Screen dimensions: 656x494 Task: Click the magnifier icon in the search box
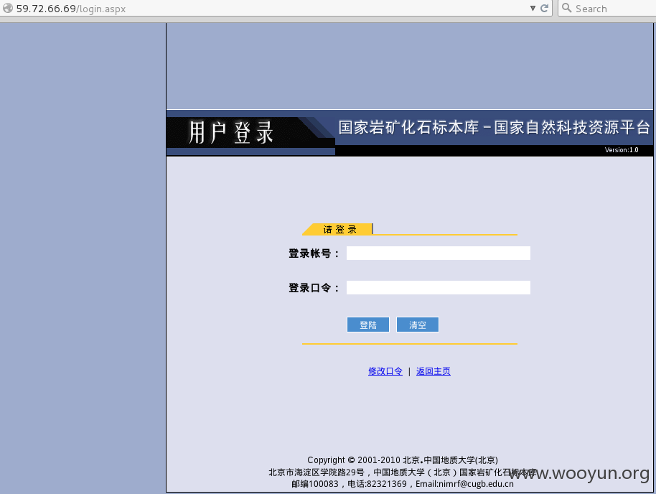(x=566, y=8)
